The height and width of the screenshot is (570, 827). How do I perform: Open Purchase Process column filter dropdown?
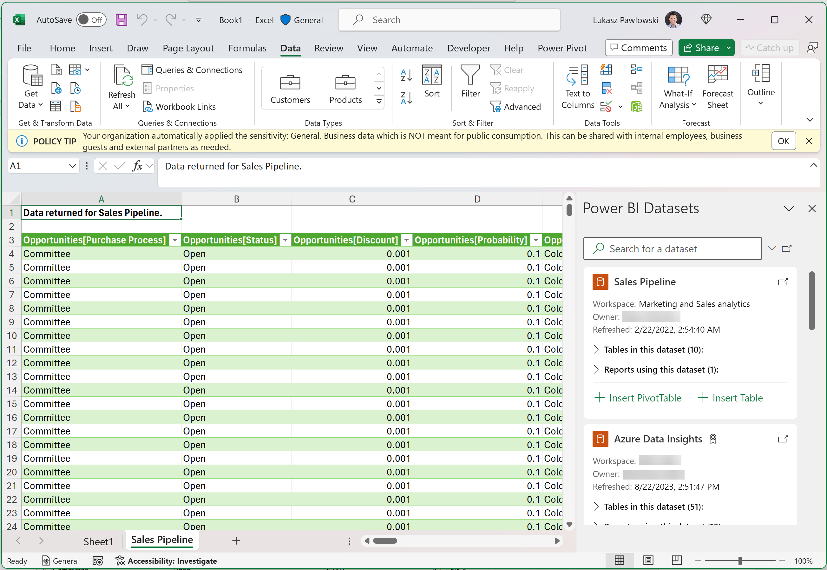click(x=175, y=240)
